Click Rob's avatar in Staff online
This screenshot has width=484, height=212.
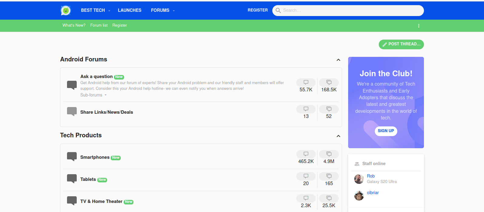[x=359, y=179]
